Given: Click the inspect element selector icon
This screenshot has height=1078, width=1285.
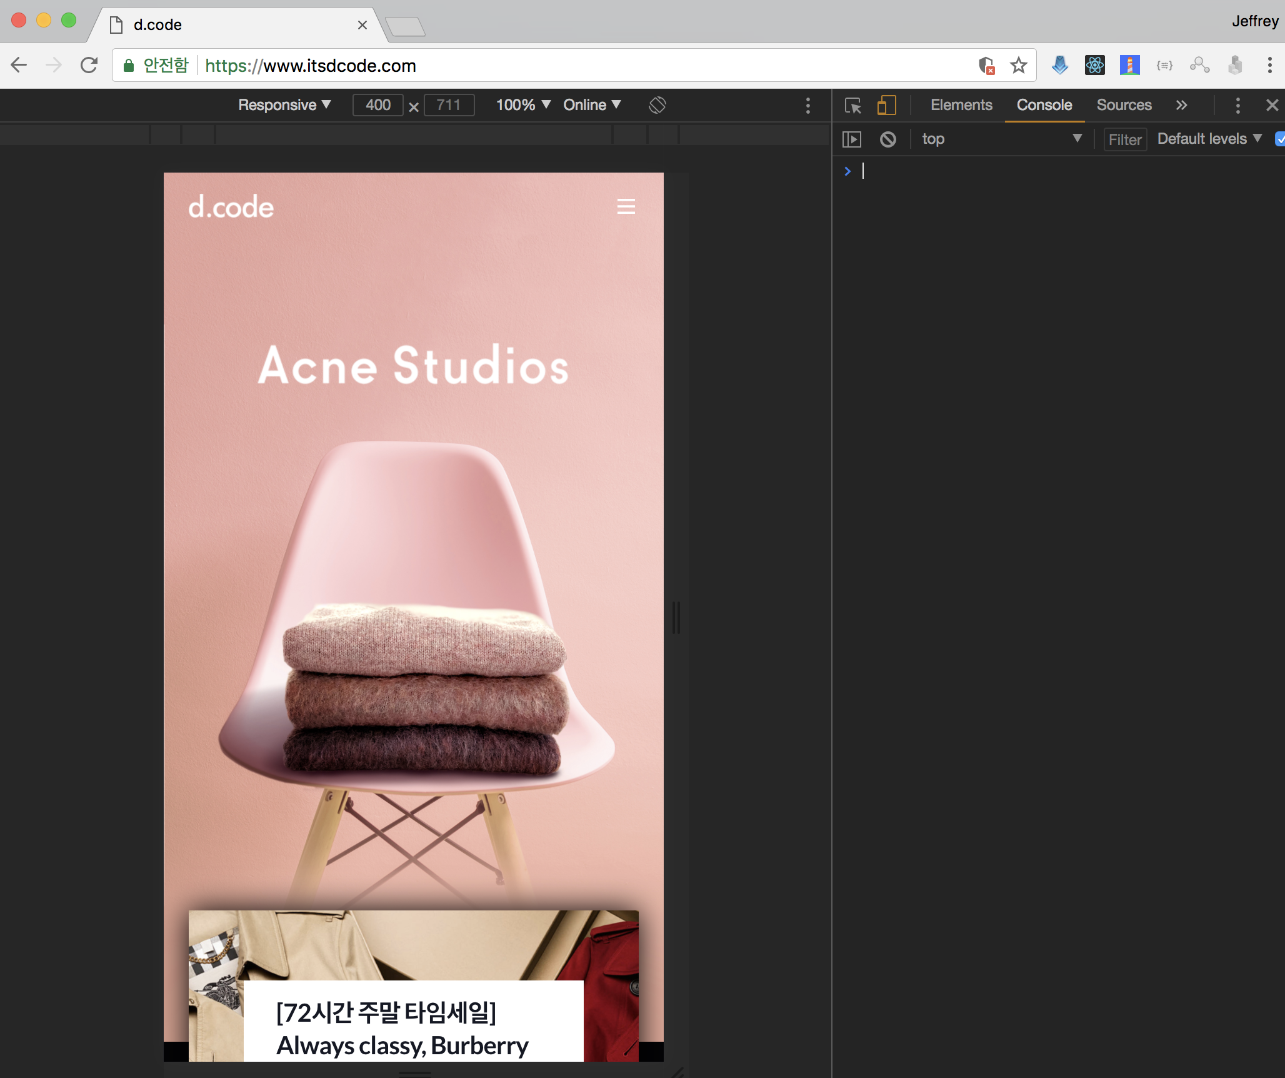Looking at the screenshot, I should 853,105.
